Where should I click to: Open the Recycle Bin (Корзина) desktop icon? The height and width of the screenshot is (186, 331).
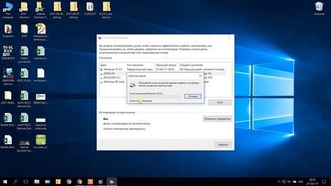click(x=319, y=9)
